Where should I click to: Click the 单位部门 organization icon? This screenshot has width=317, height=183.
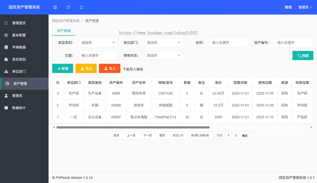6,71
